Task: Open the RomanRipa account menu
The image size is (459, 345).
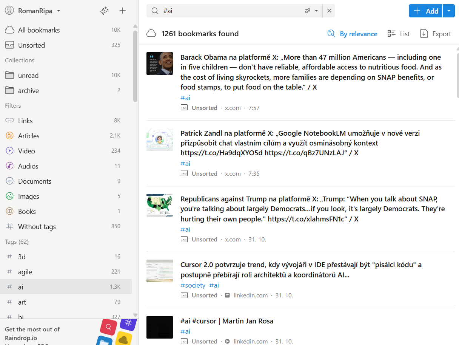Action: pos(32,11)
